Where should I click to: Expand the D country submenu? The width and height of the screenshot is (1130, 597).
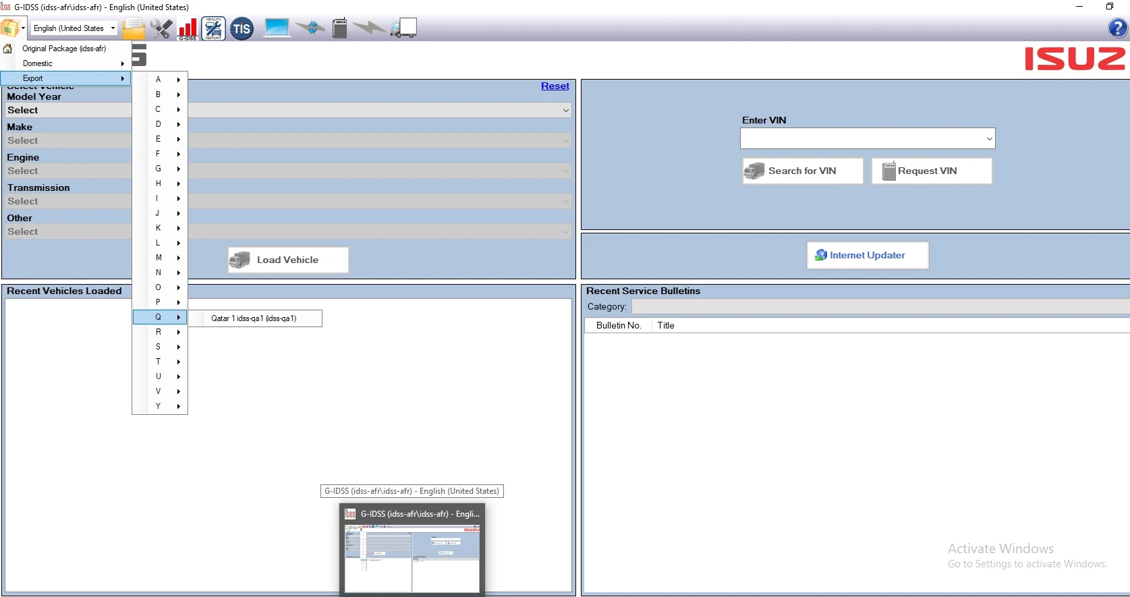[x=160, y=124]
